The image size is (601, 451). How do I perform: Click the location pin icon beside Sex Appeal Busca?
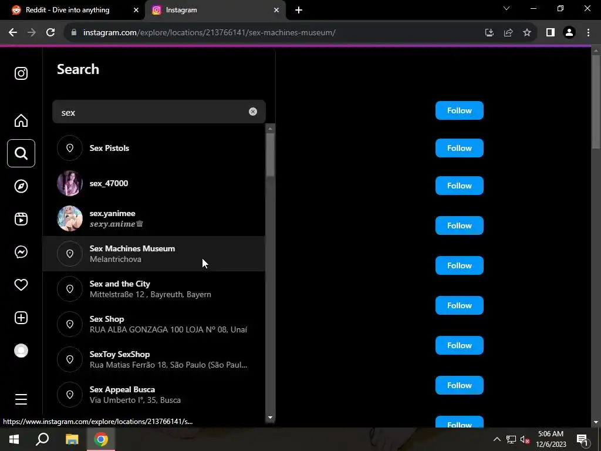click(x=70, y=395)
